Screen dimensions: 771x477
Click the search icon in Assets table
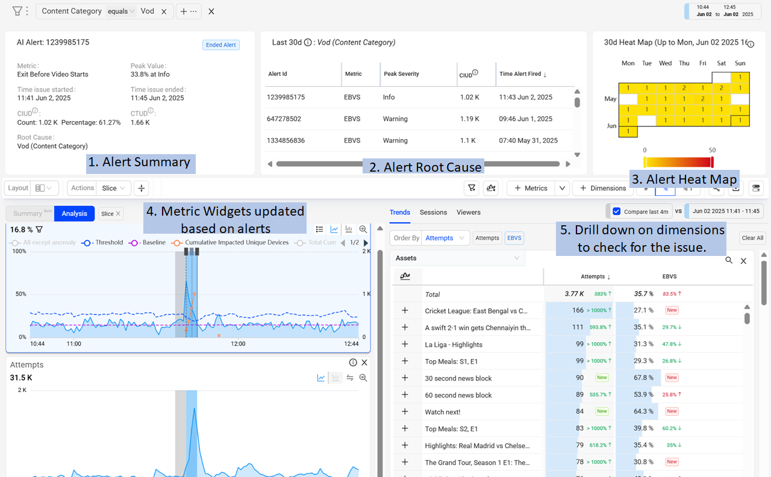tap(729, 260)
